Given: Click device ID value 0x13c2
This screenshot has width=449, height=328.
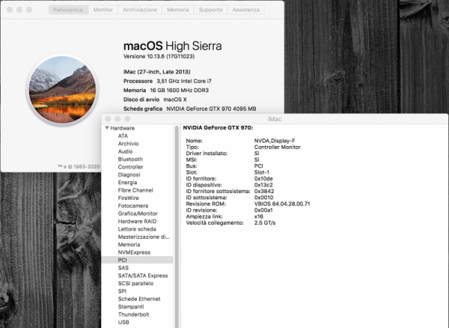Looking at the screenshot, I should tap(263, 185).
